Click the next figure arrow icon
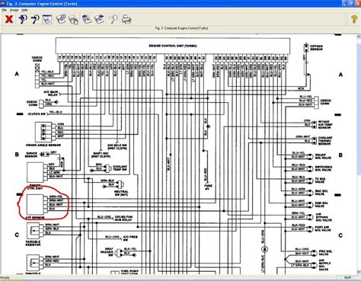The width and height of the screenshot is (361, 281). pyautogui.click(x=99, y=19)
